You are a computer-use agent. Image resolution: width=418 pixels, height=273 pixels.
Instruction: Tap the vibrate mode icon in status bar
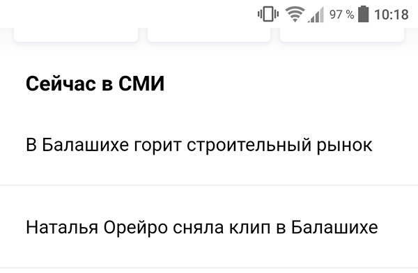pyautogui.click(x=268, y=14)
